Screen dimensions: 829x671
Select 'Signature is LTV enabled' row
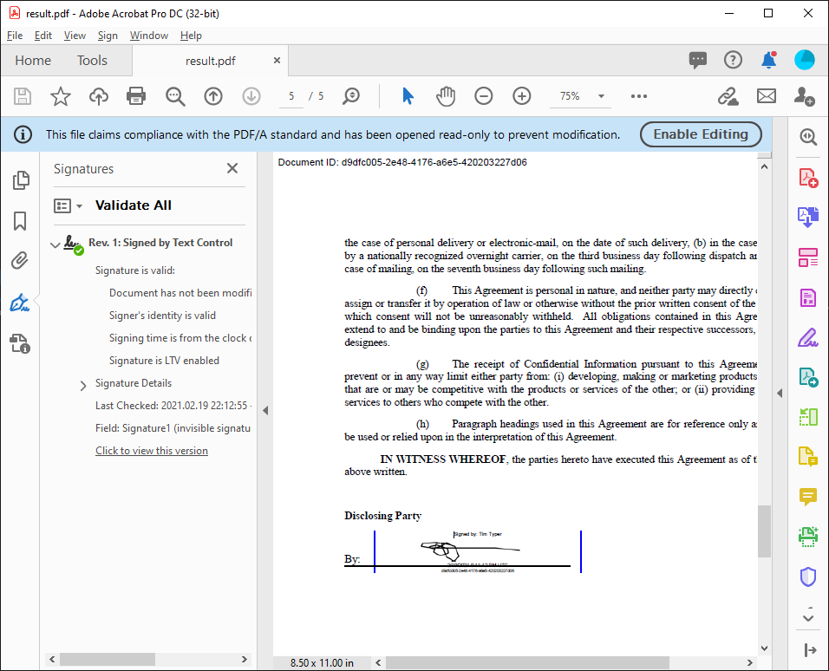(x=164, y=360)
